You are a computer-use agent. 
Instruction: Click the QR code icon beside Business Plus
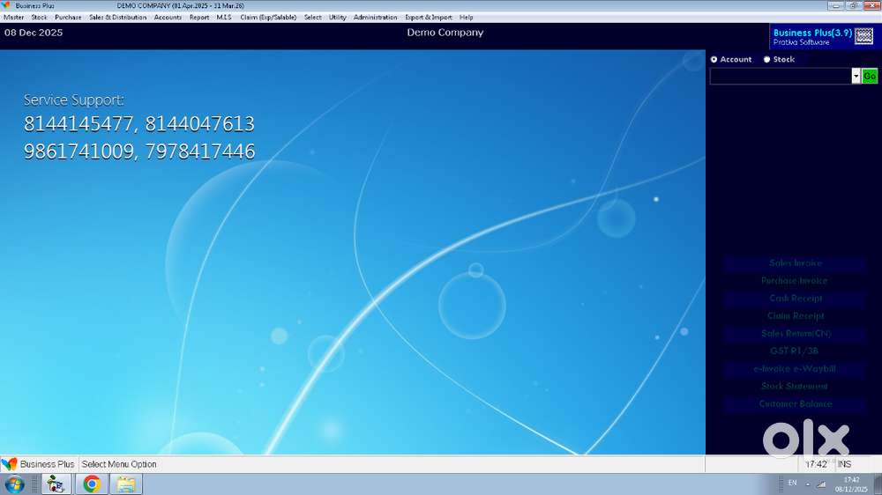[864, 36]
